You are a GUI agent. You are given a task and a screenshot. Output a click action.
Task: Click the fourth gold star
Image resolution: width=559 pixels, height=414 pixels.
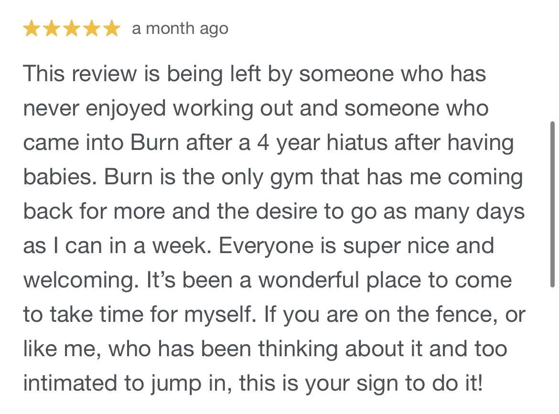click(x=92, y=29)
